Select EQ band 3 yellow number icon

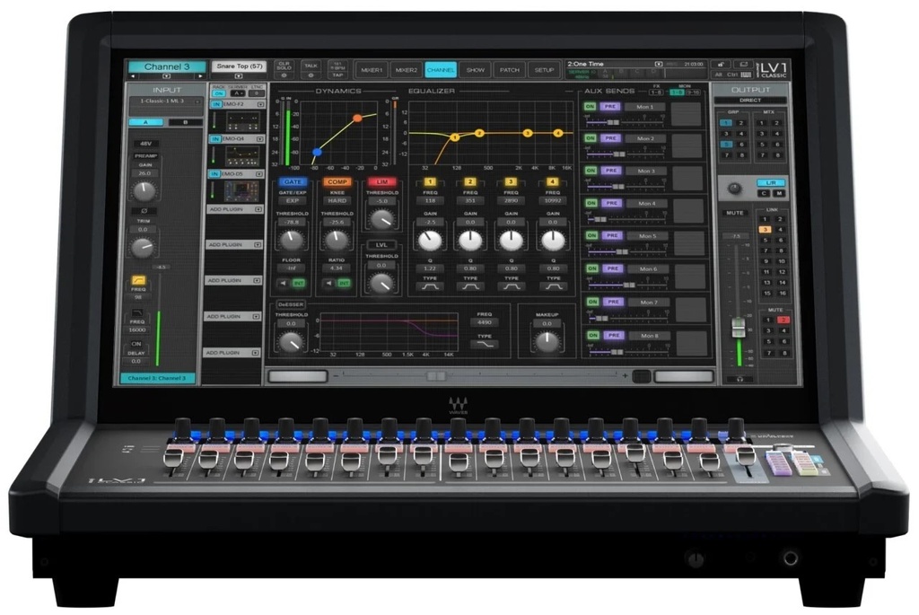tap(511, 181)
